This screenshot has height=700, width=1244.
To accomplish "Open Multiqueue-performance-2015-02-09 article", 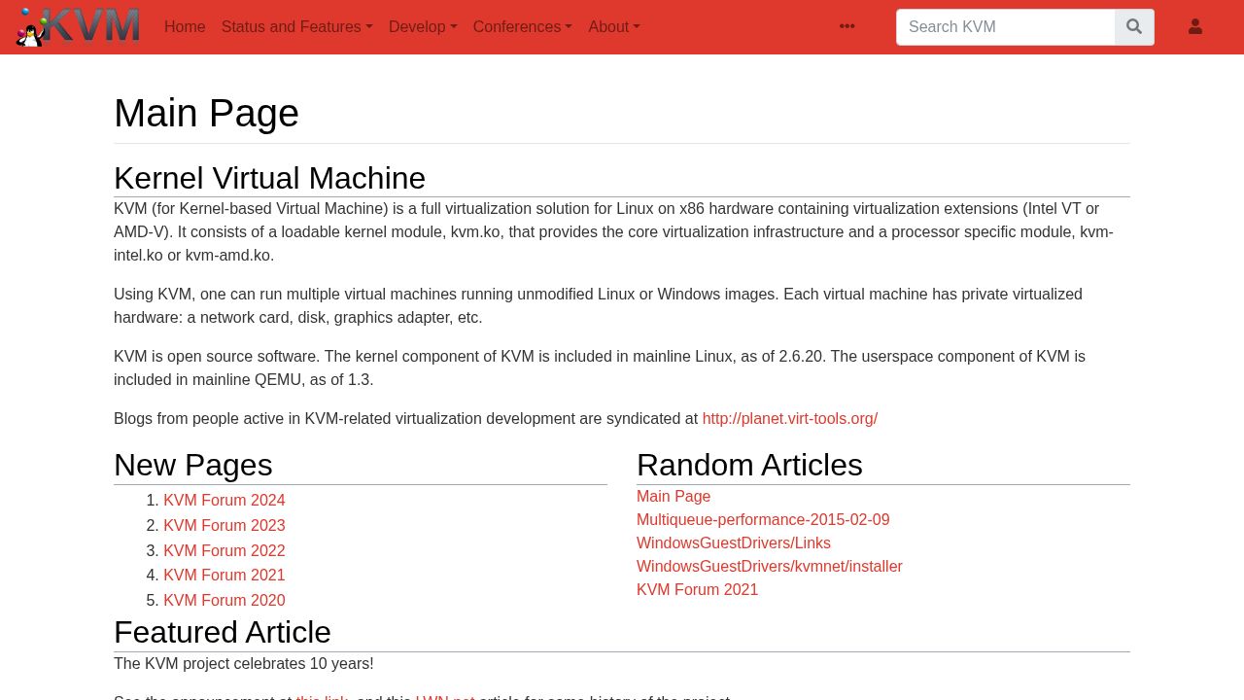I will [763, 520].
